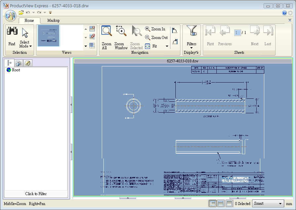Click the 'Click to Filter' bar
This screenshot has height=210, width=296.
36,194
